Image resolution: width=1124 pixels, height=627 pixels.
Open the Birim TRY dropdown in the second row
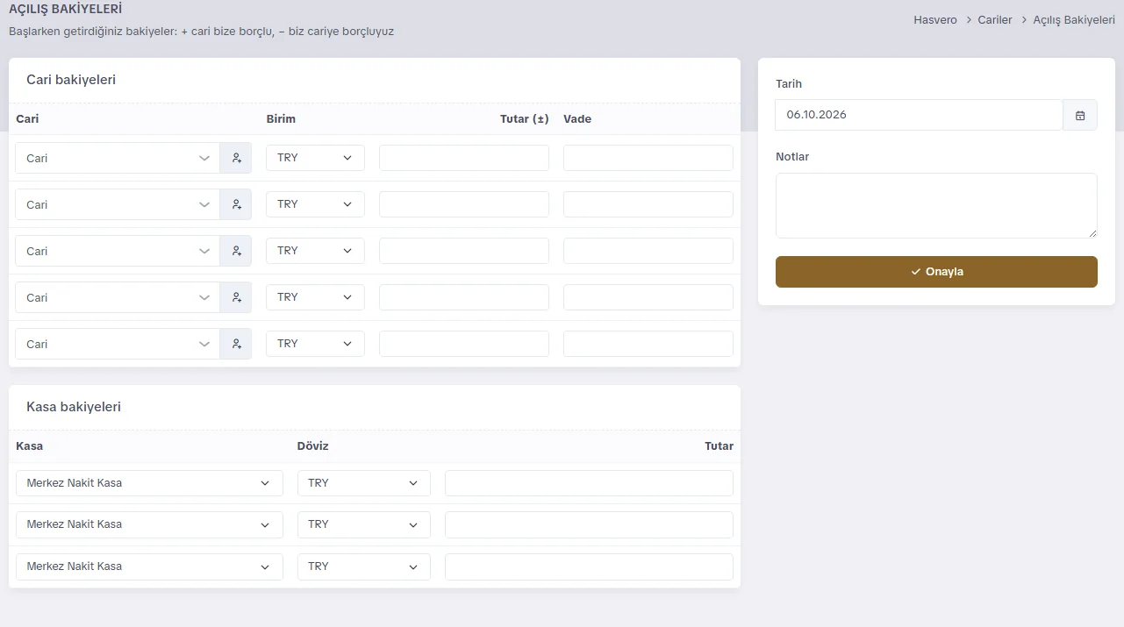315,204
